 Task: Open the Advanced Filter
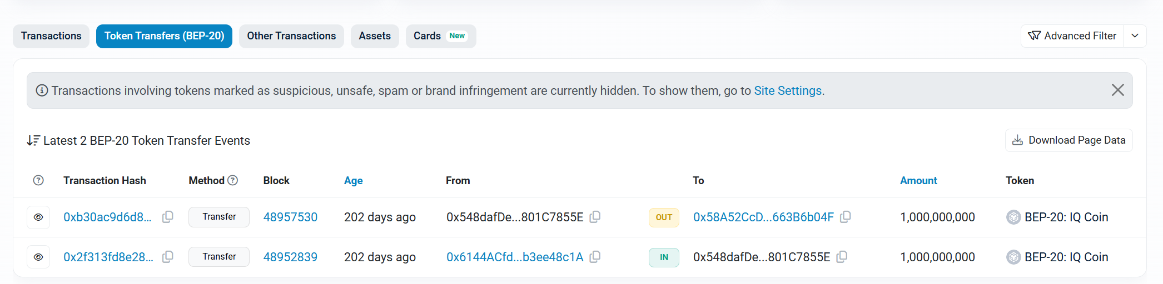pos(1072,36)
